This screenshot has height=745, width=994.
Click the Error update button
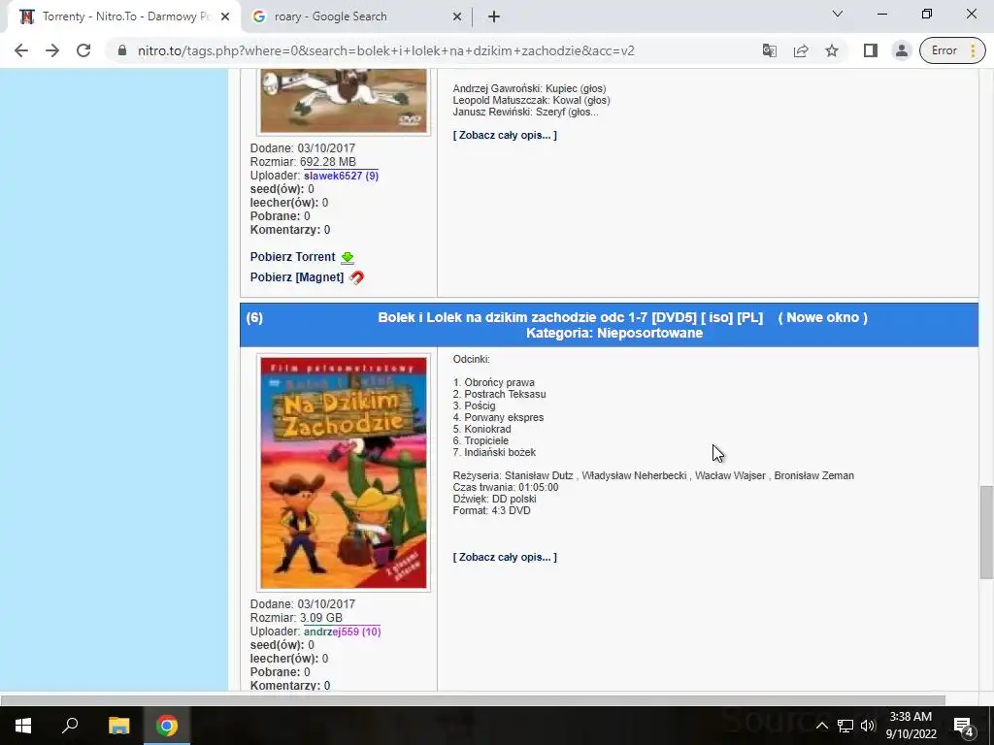pos(952,50)
